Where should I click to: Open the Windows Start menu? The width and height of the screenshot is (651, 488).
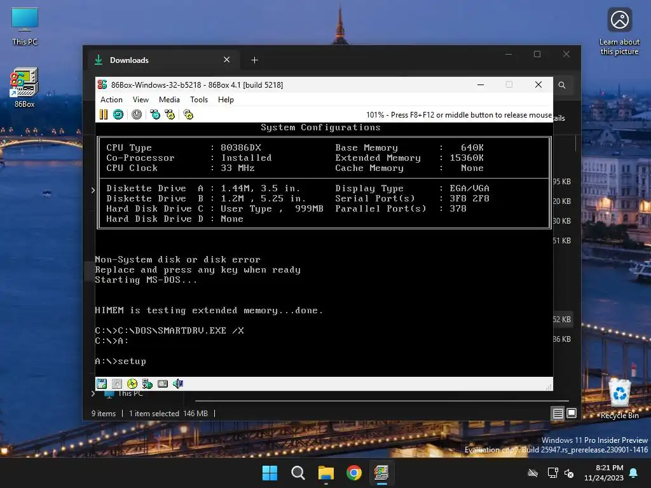[270, 473]
